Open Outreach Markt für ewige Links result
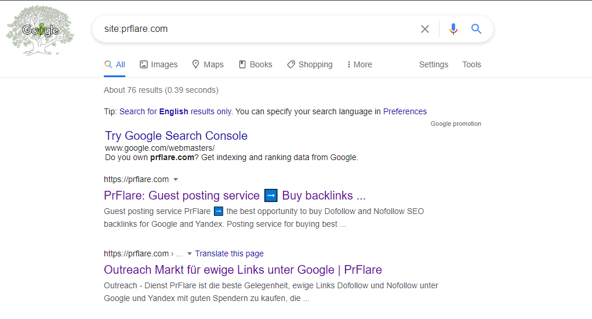The image size is (592, 319). [243, 270]
